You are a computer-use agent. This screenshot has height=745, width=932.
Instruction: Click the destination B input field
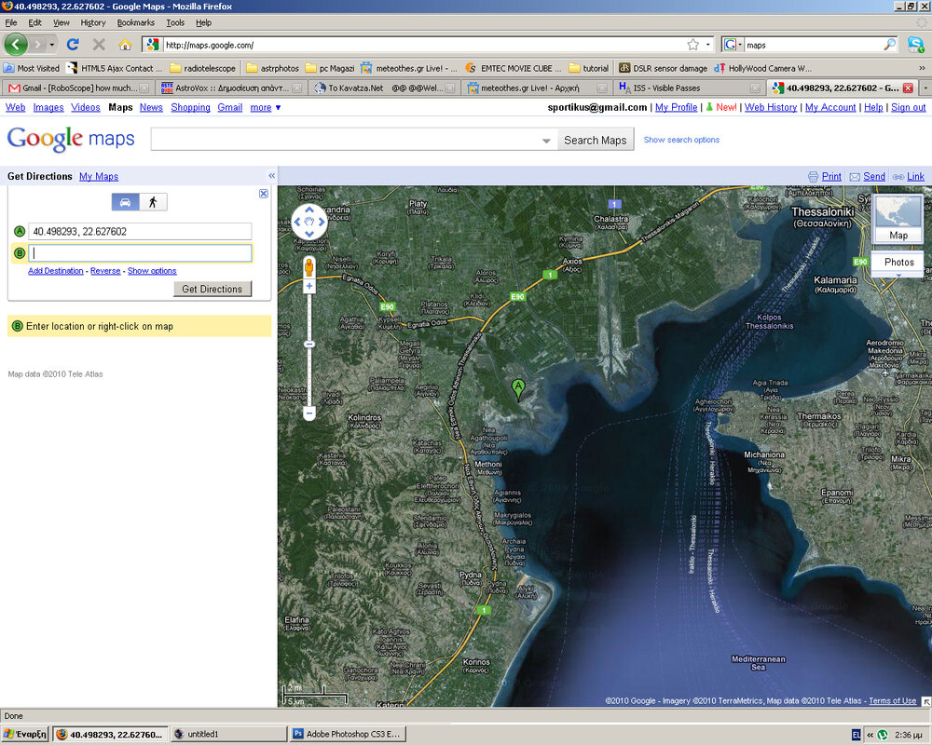(x=140, y=253)
